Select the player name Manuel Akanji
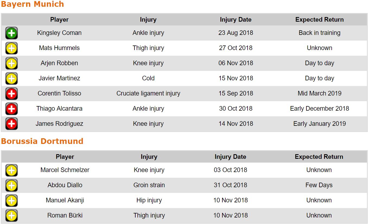Viewport: 368px width, 224px height. (x=65, y=200)
